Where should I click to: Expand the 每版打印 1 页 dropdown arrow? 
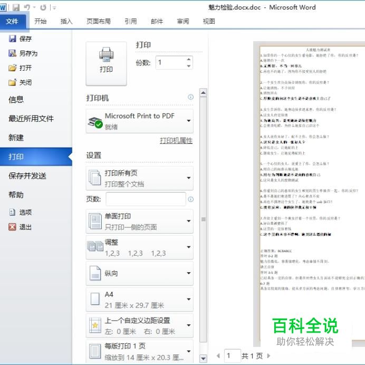pyautogui.click(x=188, y=351)
